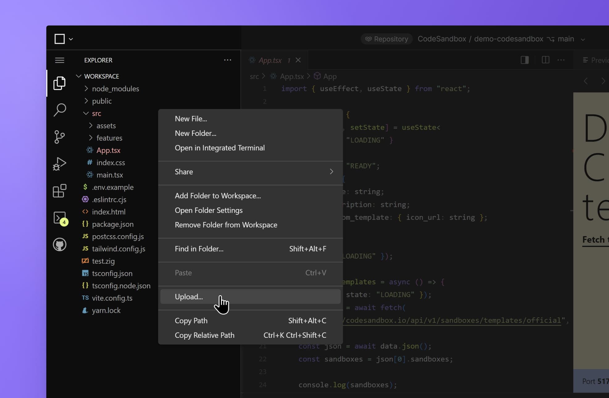The height and width of the screenshot is (398, 609).
Task: Choose New File... from context menu
Action: click(x=191, y=119)
